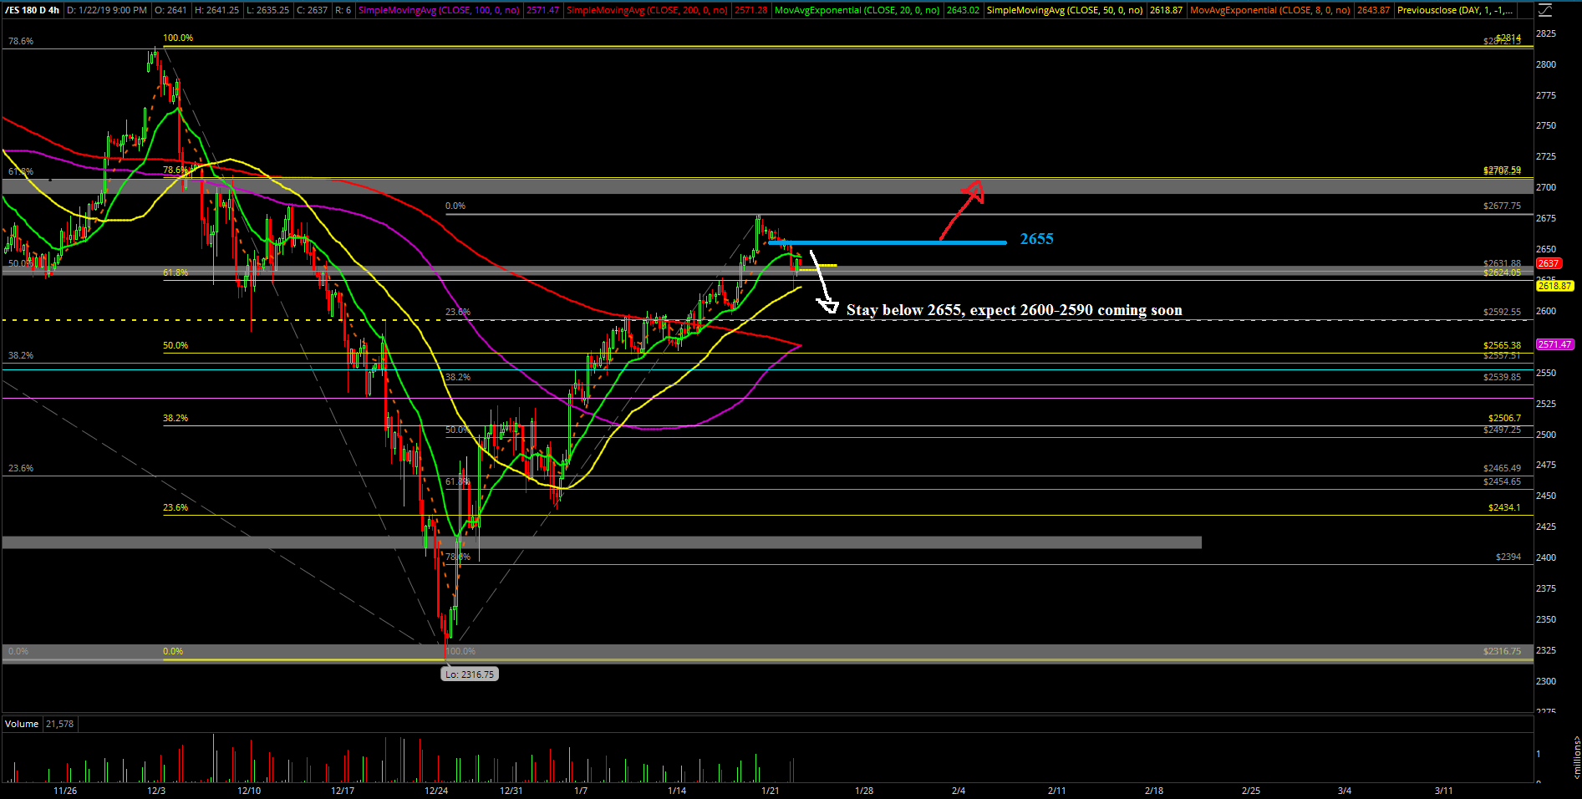Click the Lo: 2316.75 low bubble
The image size is (1582, 799).
[470, 674]
